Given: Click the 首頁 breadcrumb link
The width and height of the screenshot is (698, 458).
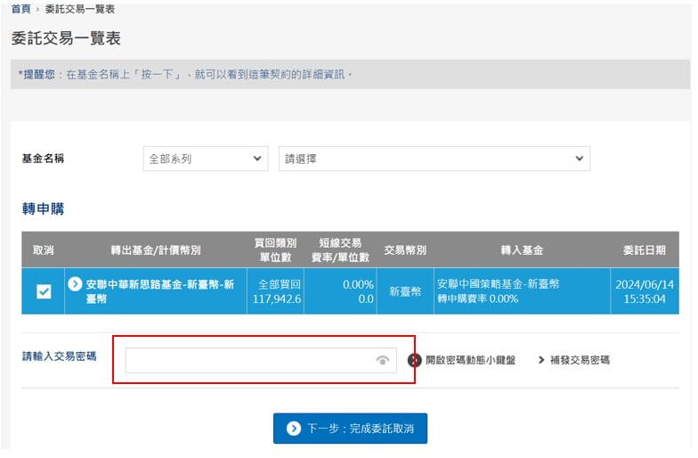Looking at the screenshot, I should click(x=21, y=9).
